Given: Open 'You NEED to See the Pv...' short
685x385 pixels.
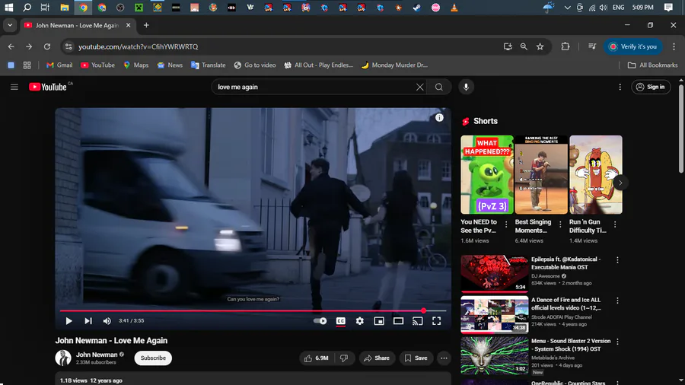Looking at the screenshot, I should pyautogui.click(x=487, y=174).
